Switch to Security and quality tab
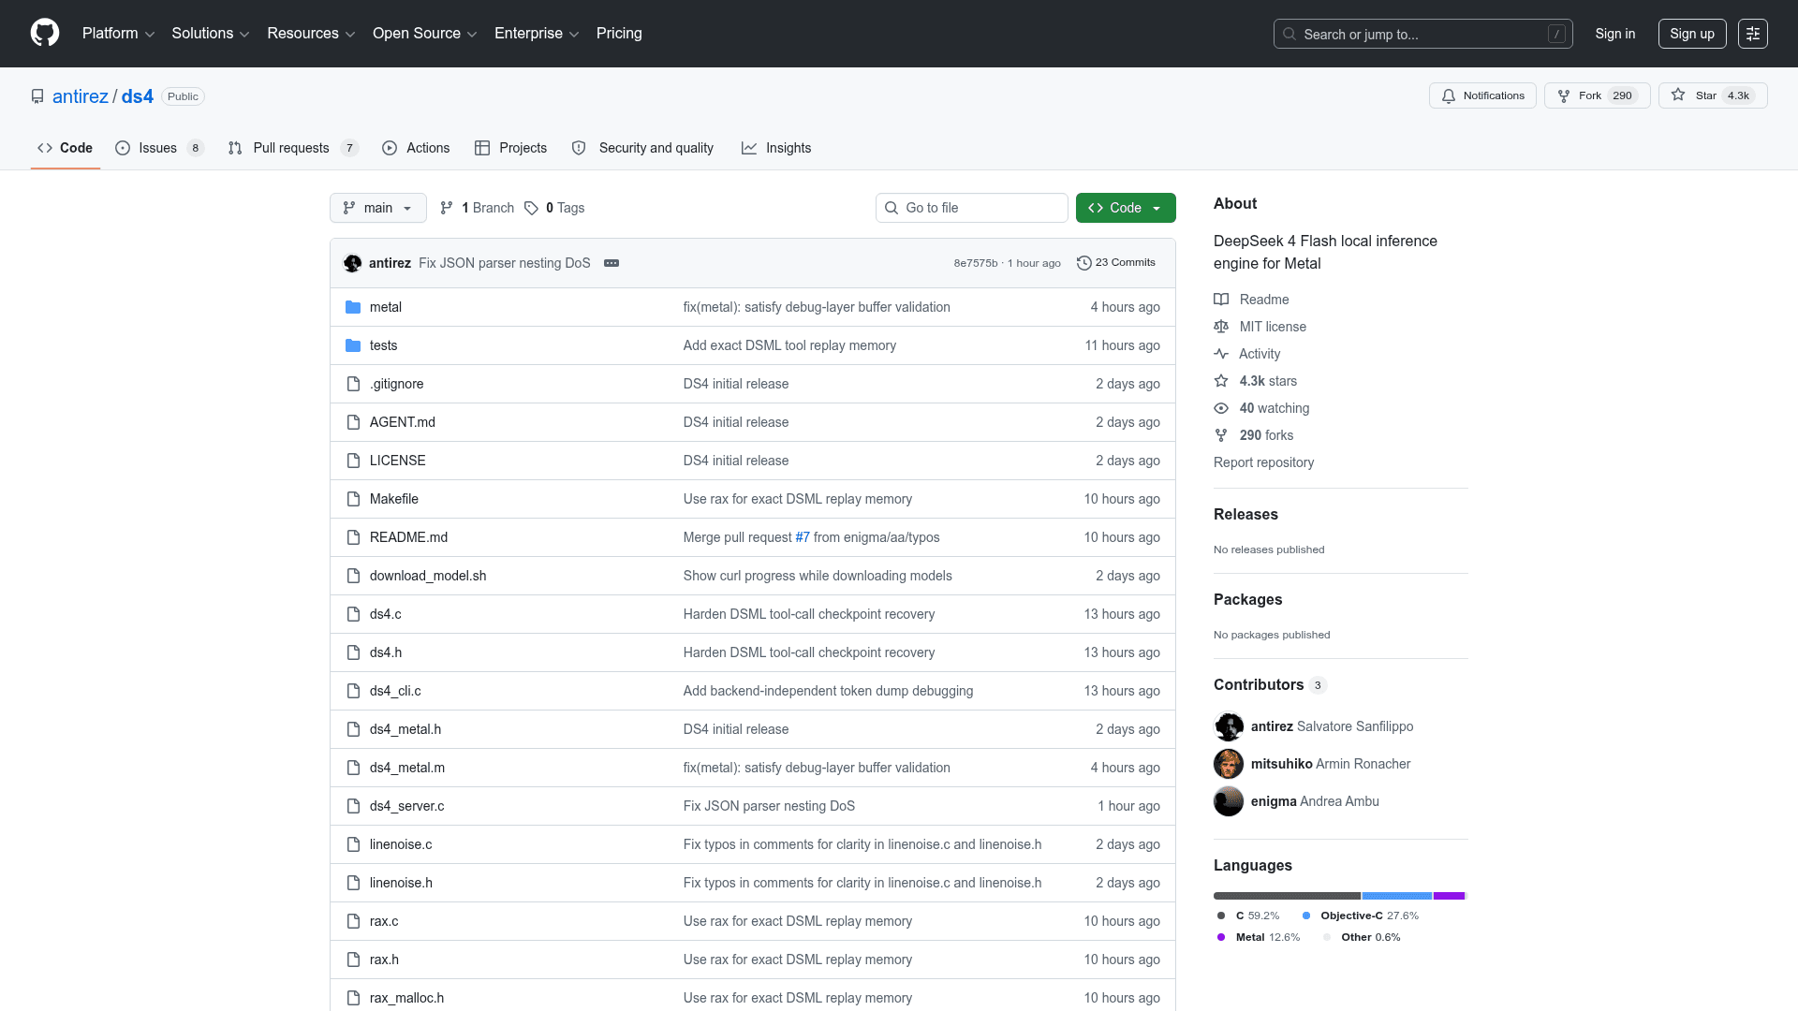The height and width of the screenshot is (1011, 1798). point(642,148)
